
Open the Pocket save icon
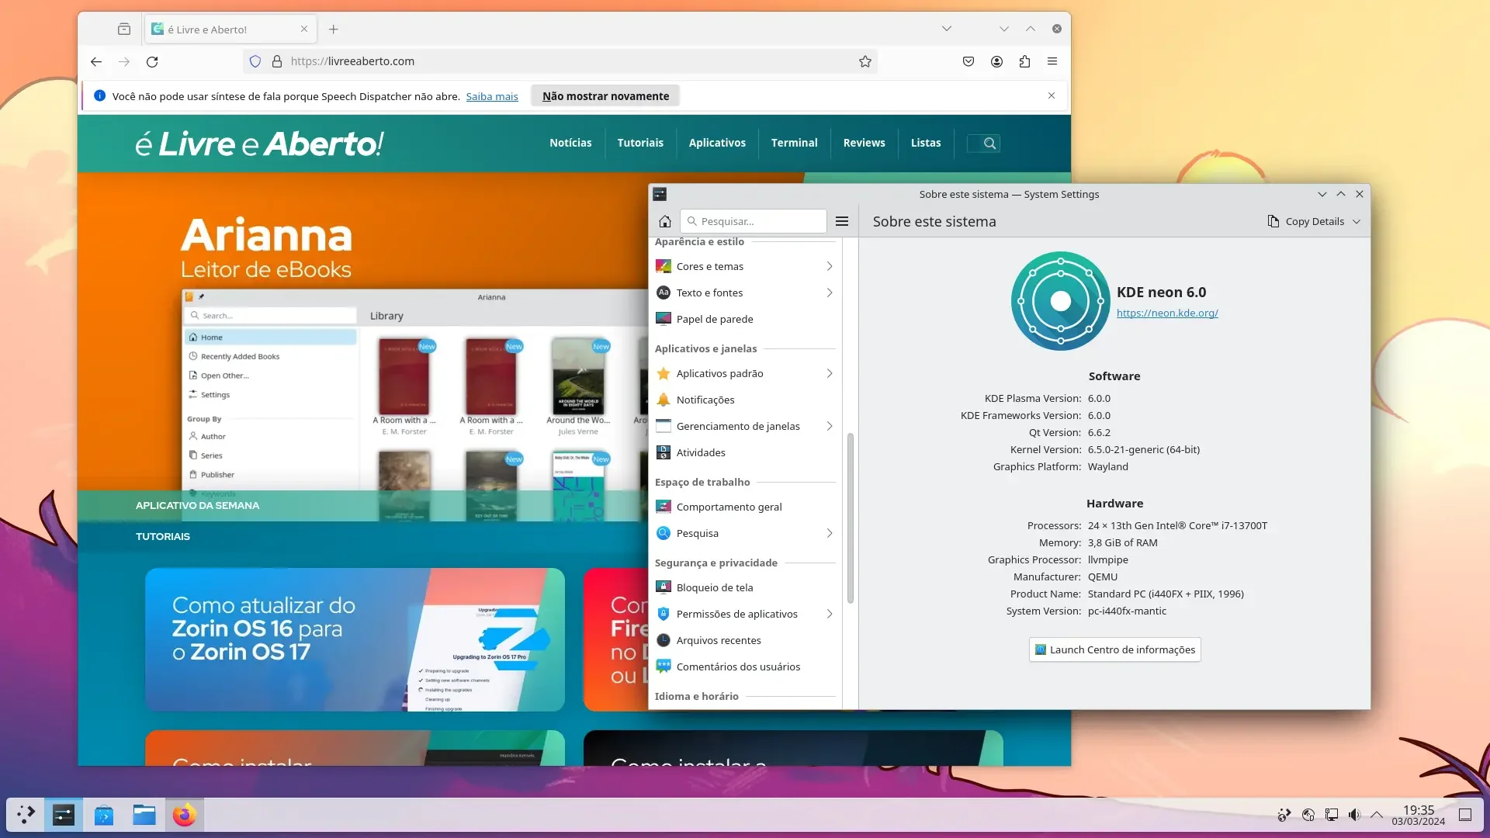coord(968,61)
